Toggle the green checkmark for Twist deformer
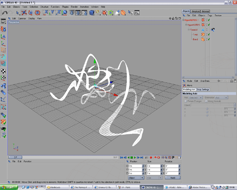This screenshot has width=237, height=190. pos(209,34)
